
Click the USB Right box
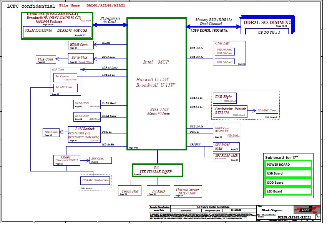tap(225, 98)
